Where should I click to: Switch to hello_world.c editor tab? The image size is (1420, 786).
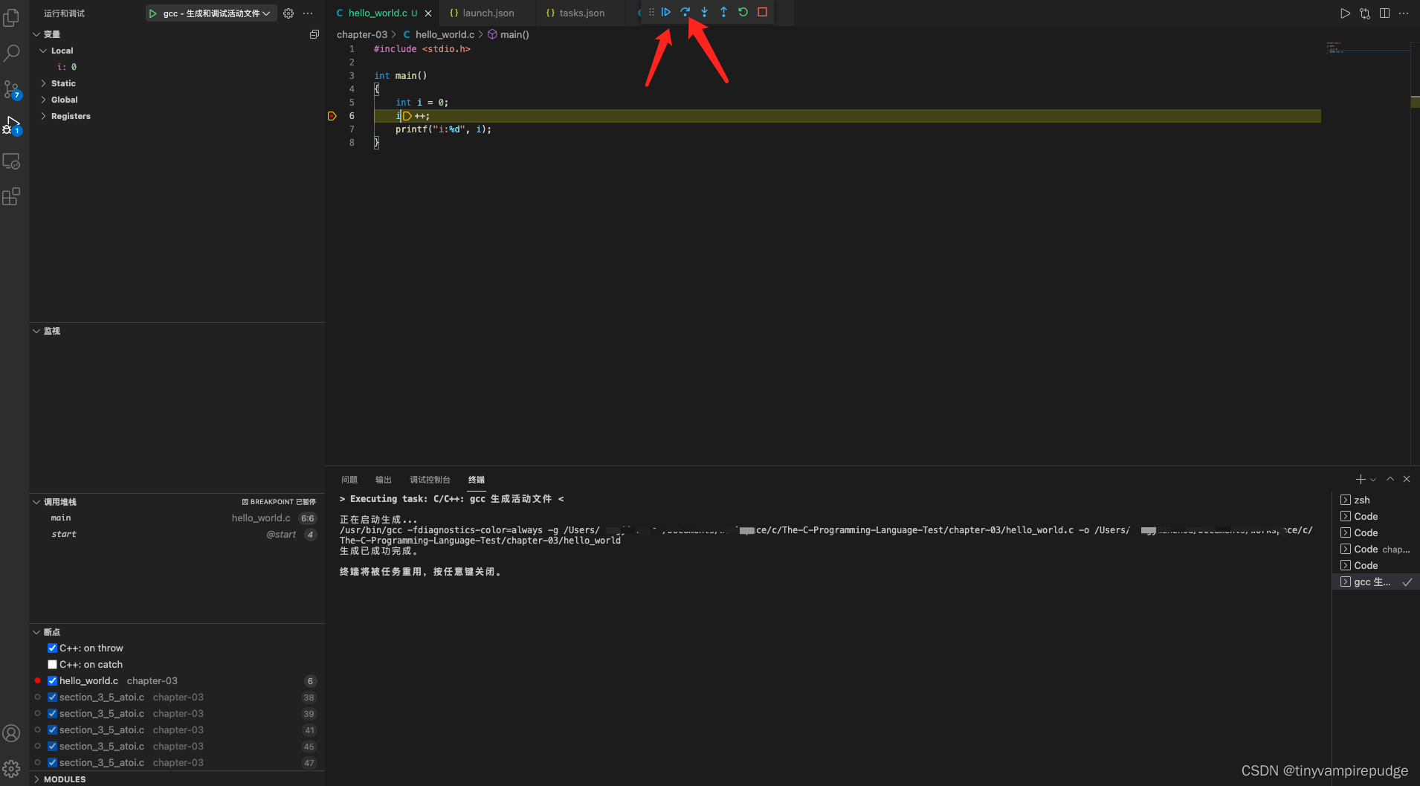point(383,13)
